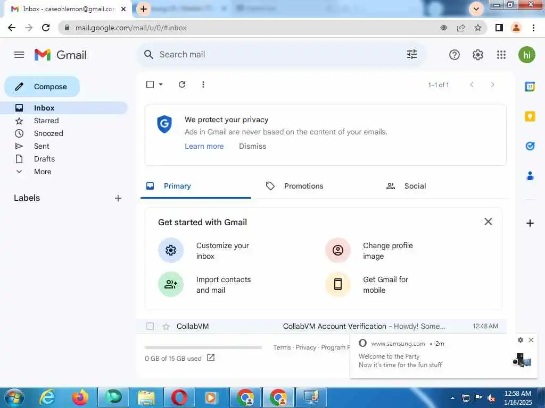This screenshot has width=545, height=408.
Task: Open Chrome three-dot menu
Action: click(533, 28)
